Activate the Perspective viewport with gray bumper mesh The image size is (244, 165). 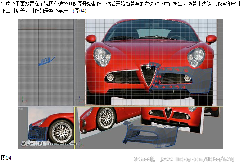149,128
